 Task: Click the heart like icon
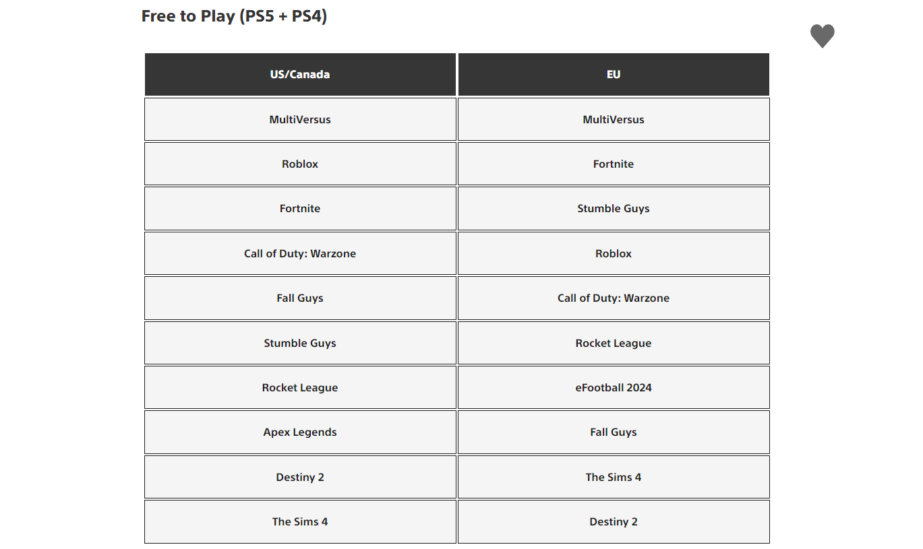[x=822, y=36]
